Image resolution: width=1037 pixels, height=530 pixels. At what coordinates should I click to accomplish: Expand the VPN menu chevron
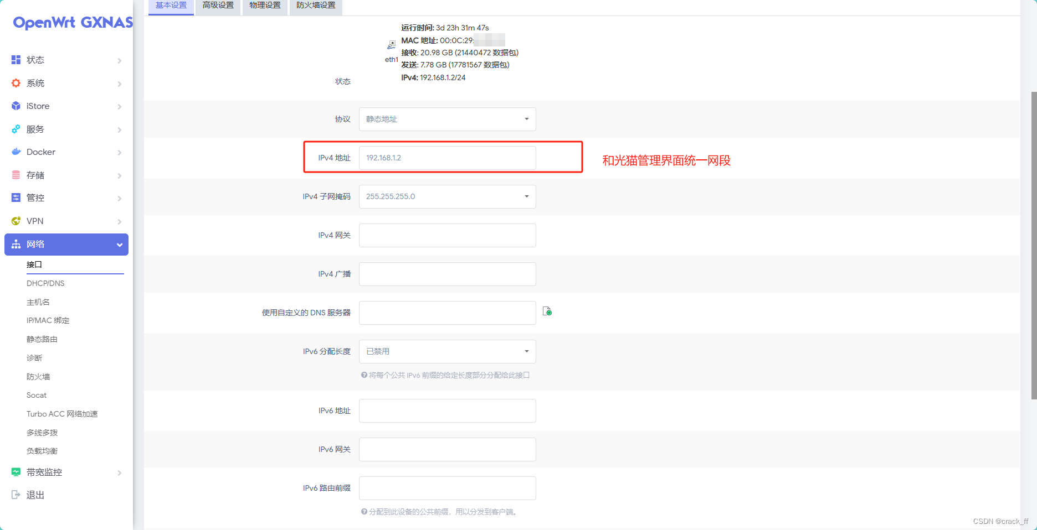coord(120,221)
